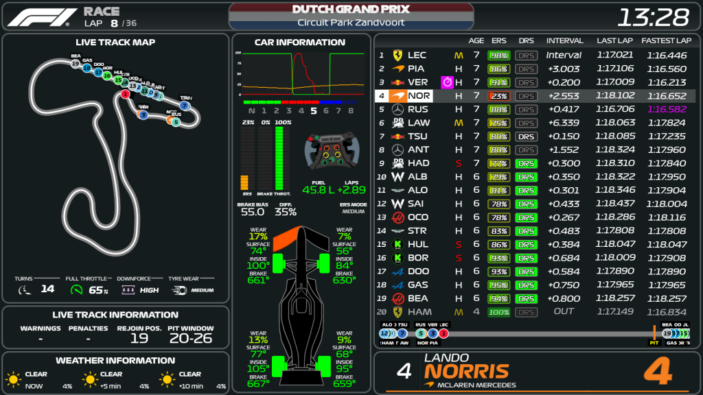Click Racing Bulls logo in LAW row
Screen dimensions: 703x395
click(397, 123)
